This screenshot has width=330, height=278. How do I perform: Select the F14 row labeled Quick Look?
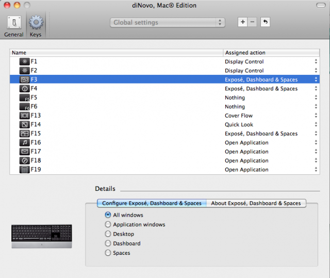[x=165, y=125]
